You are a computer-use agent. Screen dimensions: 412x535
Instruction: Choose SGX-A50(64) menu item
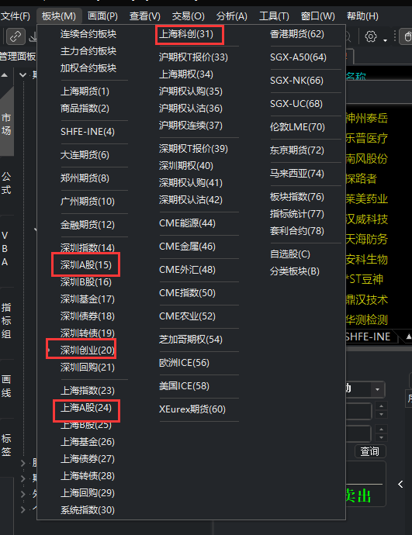pyautogui.click(x=299, y=57)
